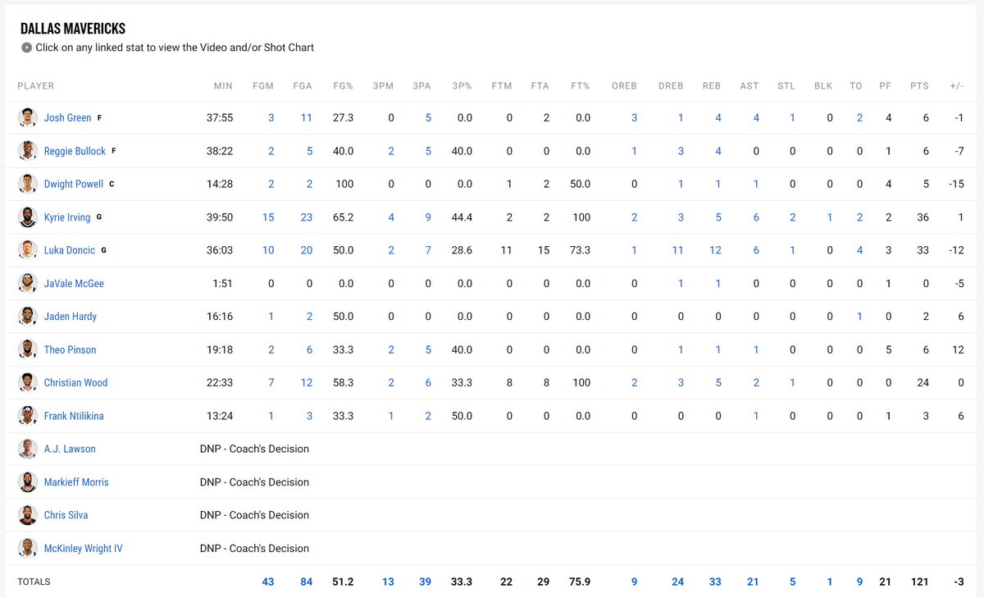Open Reggie Bullock's player photo
The height and width of the screenshot is (598, 984).
[x=28, y=151]
